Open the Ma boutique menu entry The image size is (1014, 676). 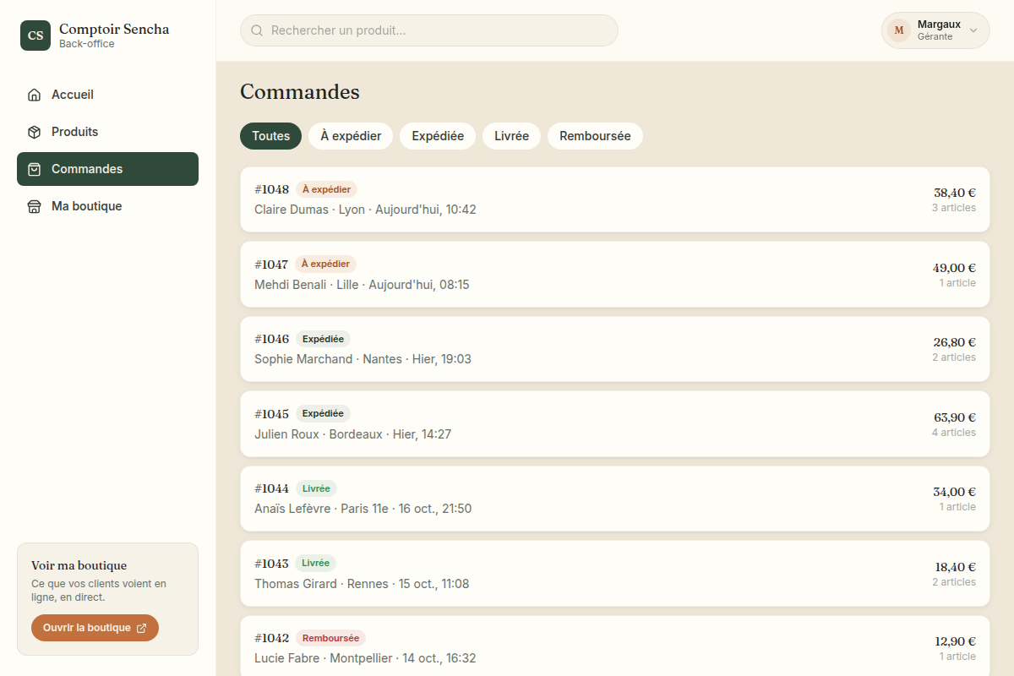click(x=107, y=206)
